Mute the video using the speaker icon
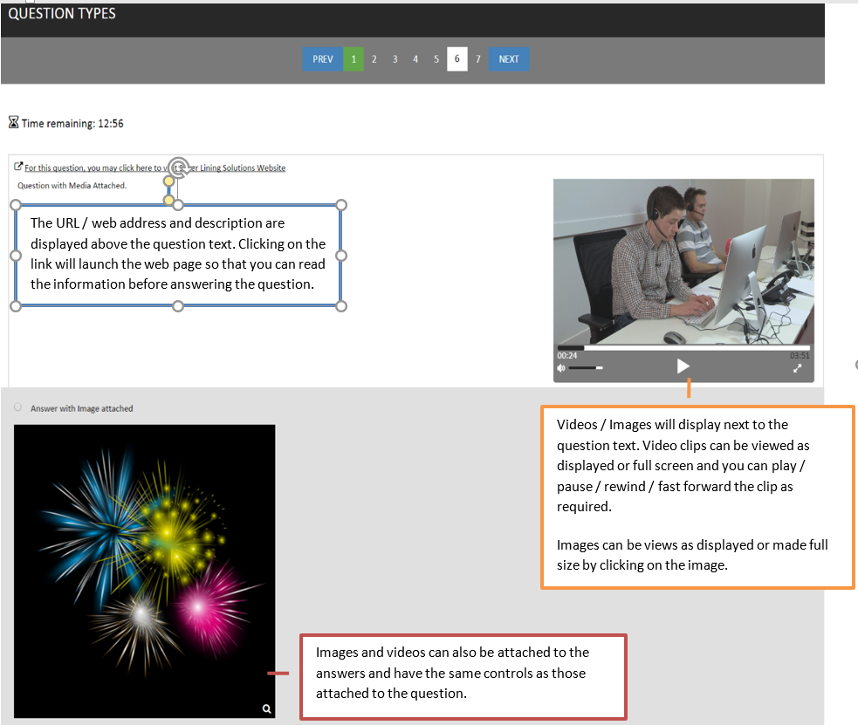This screenshot has width=858, height=725. [x=561, y=368]
